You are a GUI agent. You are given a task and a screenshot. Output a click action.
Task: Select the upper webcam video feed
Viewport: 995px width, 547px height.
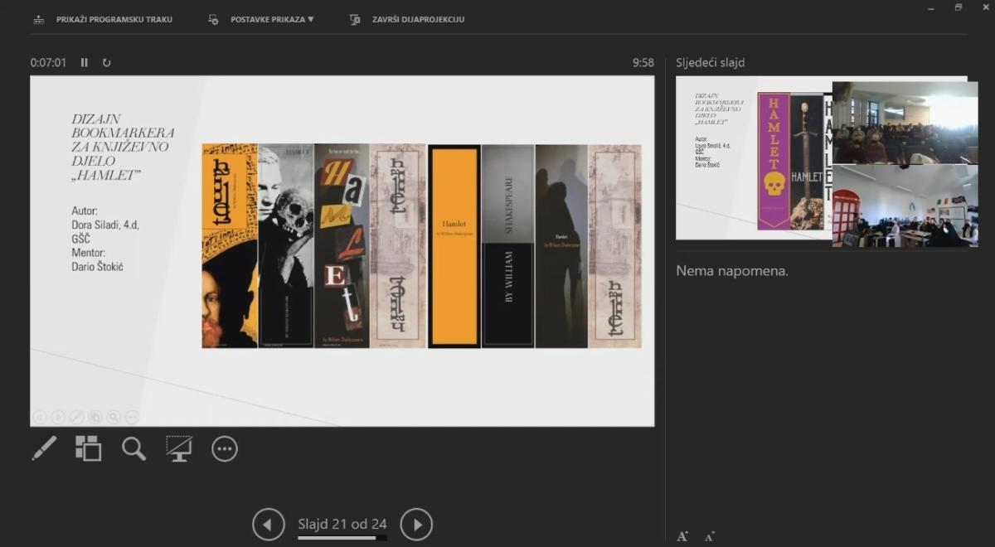pos(905,122)
